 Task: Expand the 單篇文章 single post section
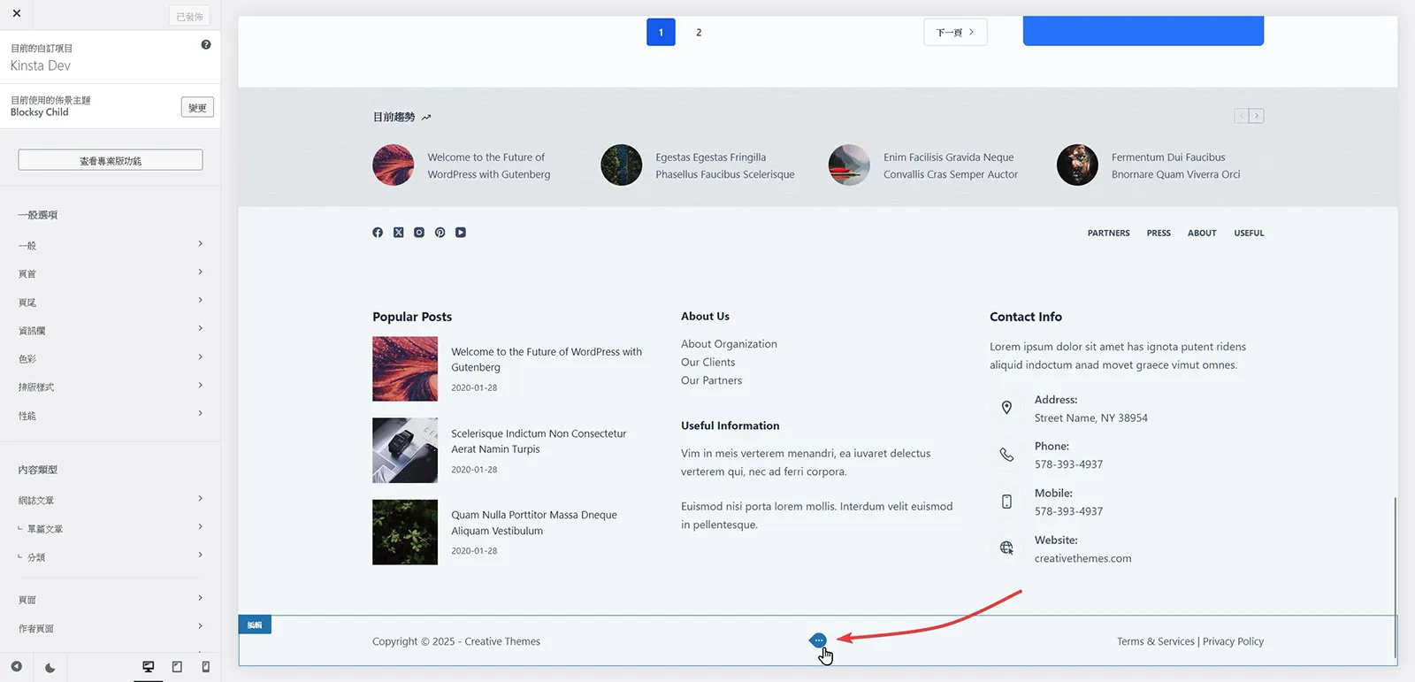click(111, 528)
